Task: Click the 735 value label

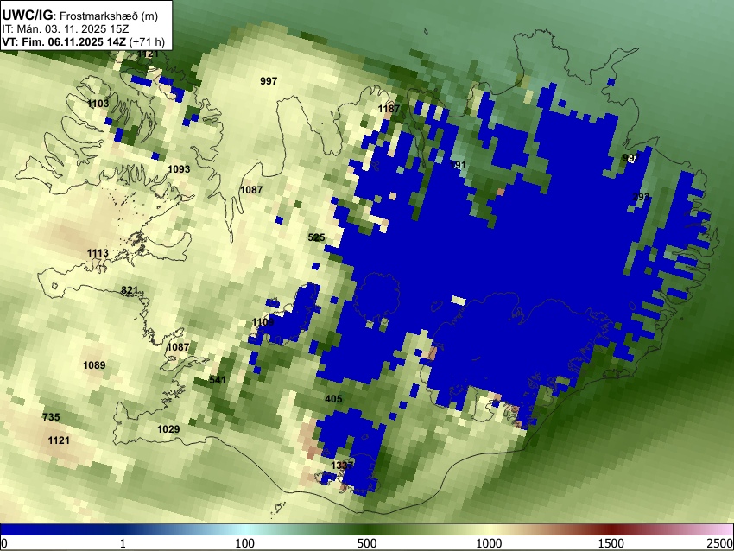Action: coord(51,417)
